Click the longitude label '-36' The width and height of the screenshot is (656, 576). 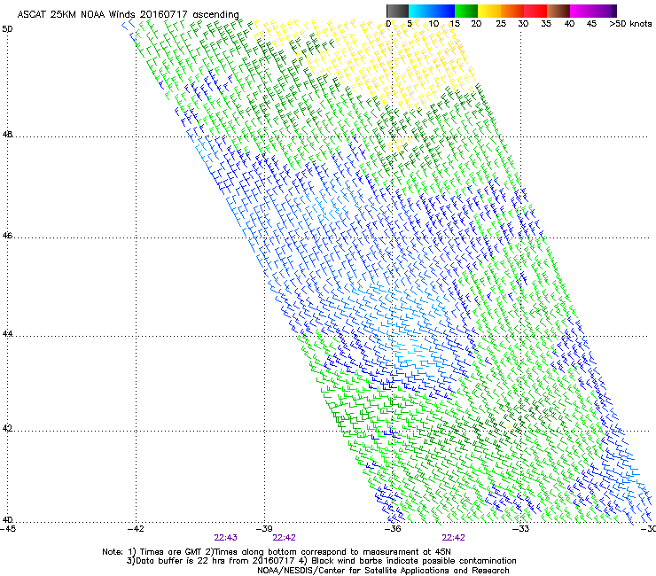pyautogui.click(x=393, y=529)
